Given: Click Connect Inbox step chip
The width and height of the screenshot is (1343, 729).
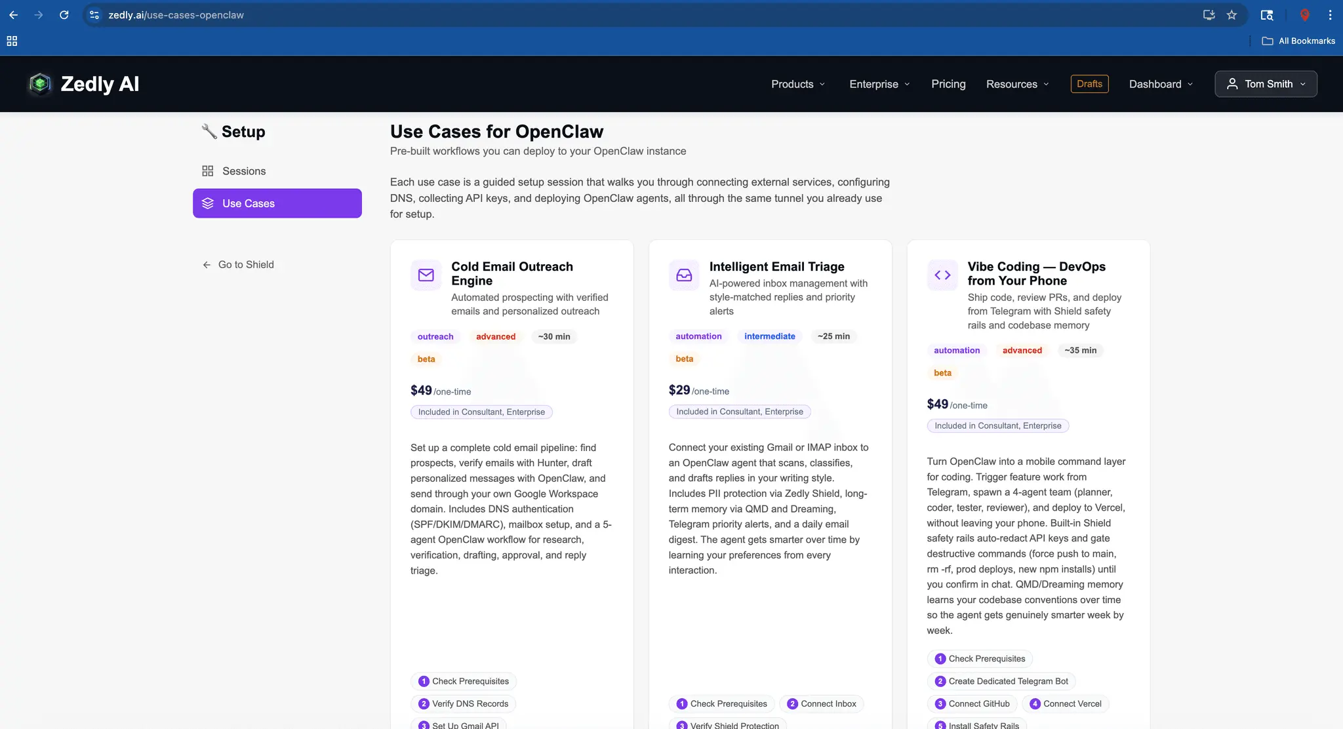Looking at the screenshot, I should tap(822, 704).
